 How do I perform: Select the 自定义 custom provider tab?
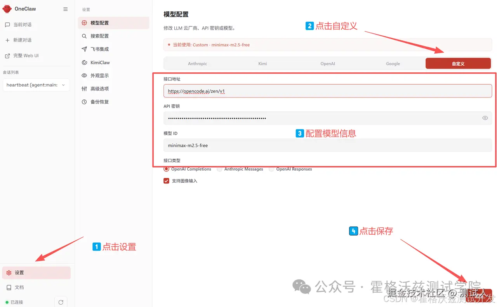coord(458,63)
